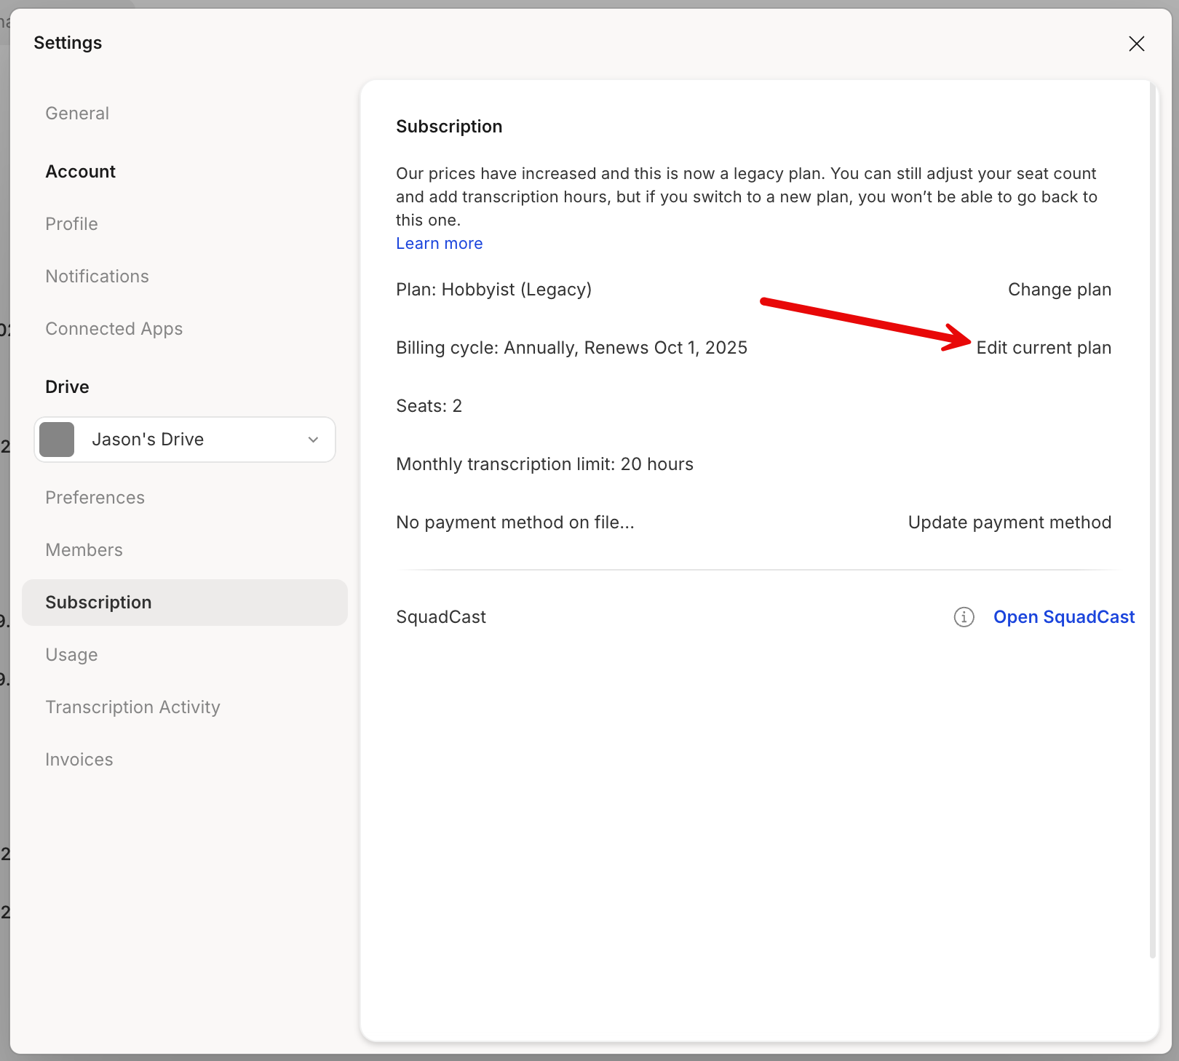
Task: Open SquadCast
Action: [1064, 616]
